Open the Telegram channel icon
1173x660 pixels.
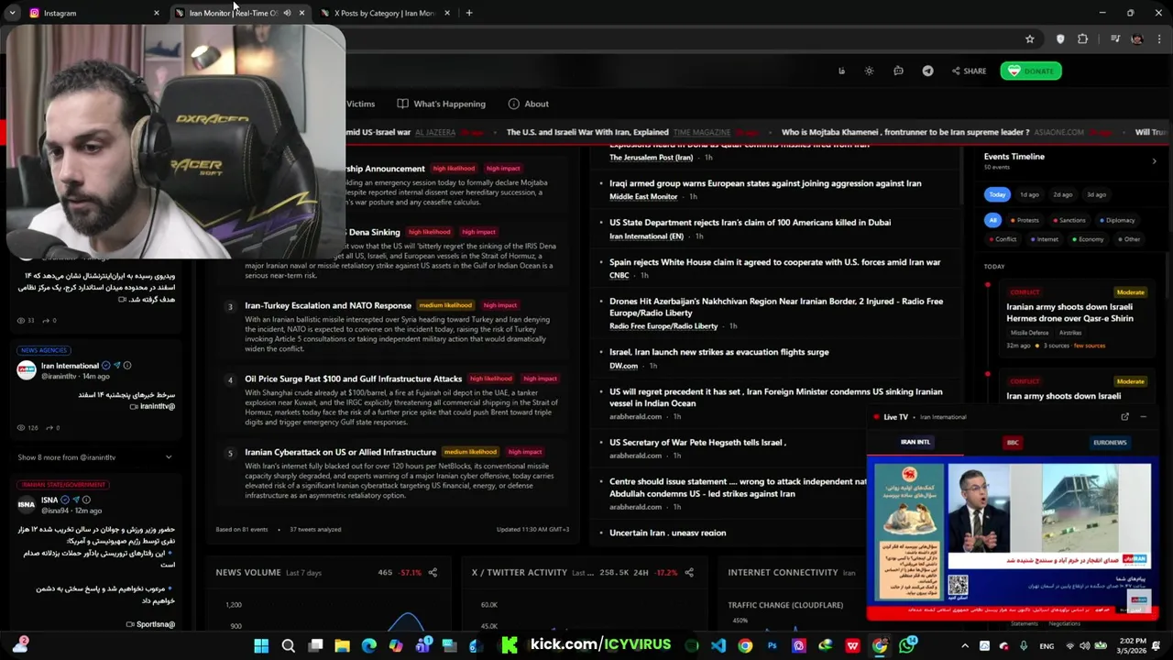click(x=927, y=71)
